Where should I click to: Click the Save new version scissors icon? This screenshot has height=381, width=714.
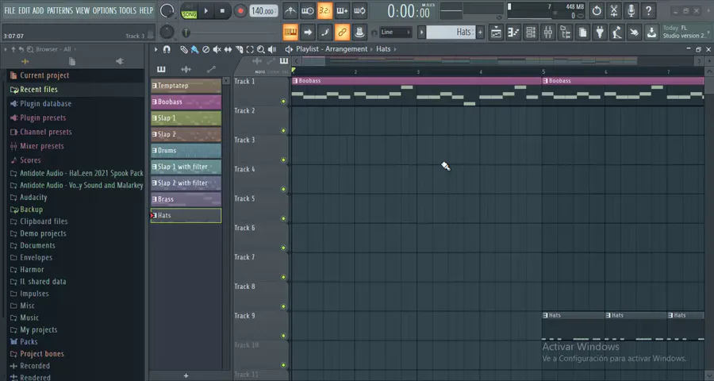click(614, 10)
